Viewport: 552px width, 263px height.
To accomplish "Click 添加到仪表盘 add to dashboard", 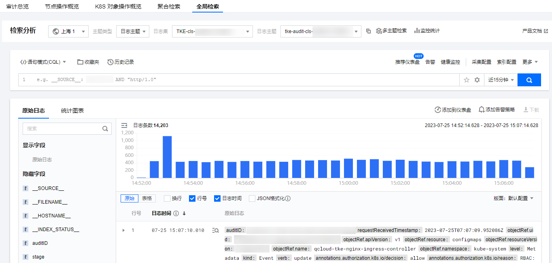I will pyautogui.click(x=453, y=110).
